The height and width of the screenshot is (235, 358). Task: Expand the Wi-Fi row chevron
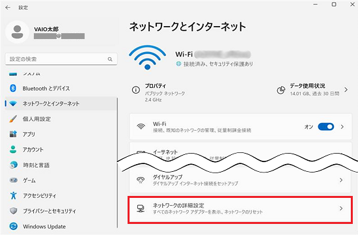(342, 126)
